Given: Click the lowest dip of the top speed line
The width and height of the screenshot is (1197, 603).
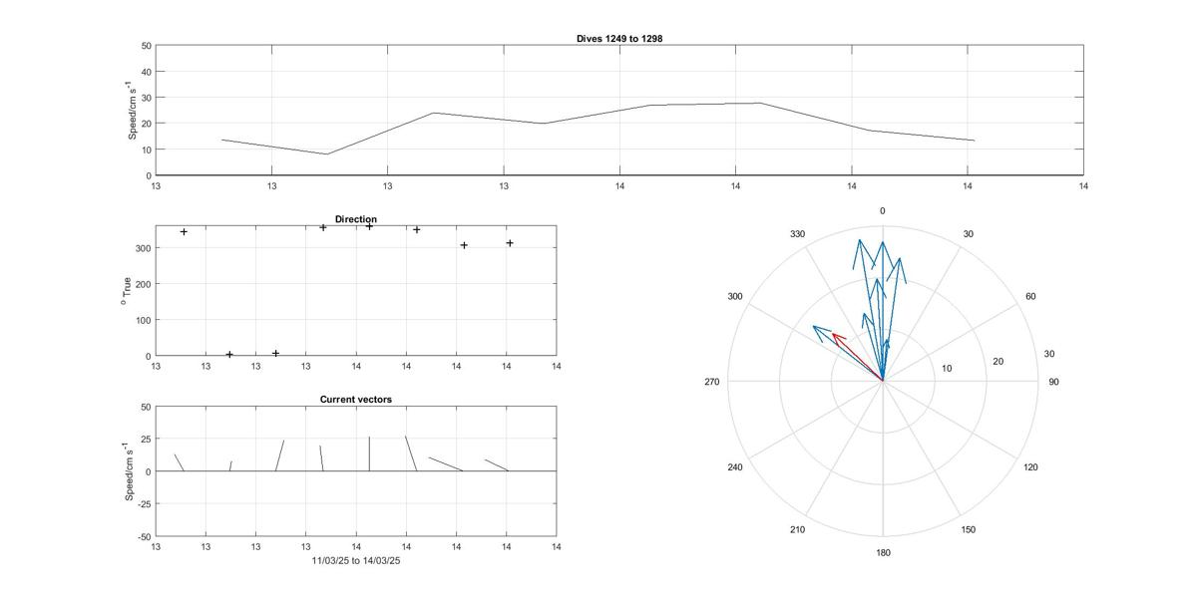Looking at the screenshot, I should (327, 153).
